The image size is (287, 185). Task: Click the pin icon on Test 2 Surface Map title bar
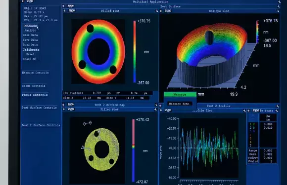(156, 105)
